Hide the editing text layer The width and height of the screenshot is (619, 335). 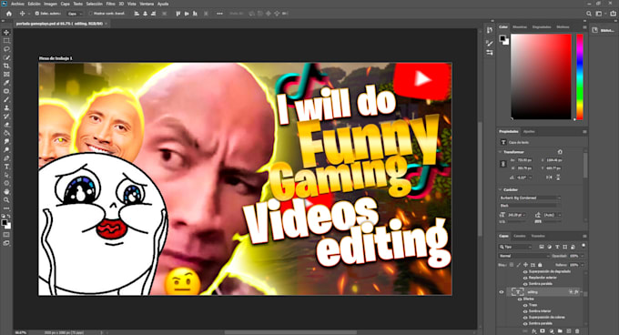click(502, 292)
